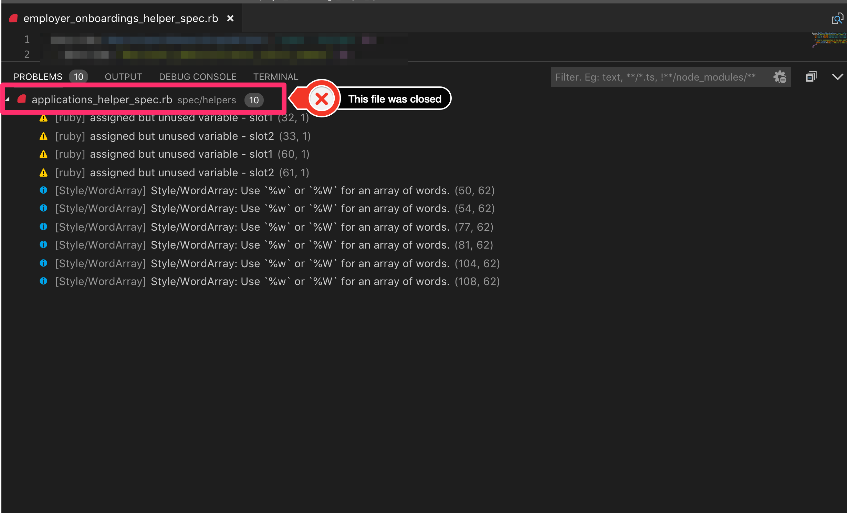Click the problems count badge showing 10
847x513 pixels.
click(x=78, y=76)
